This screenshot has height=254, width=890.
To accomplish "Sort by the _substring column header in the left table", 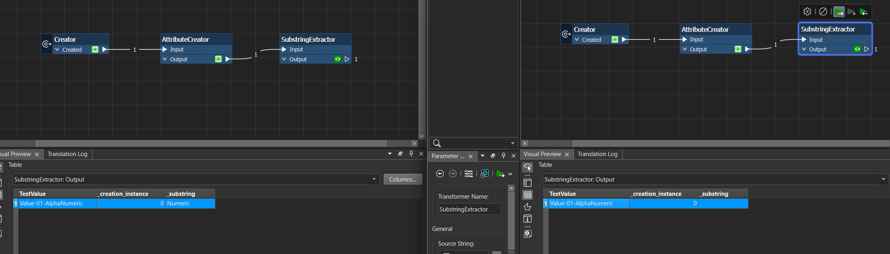I will click(190, 193).
